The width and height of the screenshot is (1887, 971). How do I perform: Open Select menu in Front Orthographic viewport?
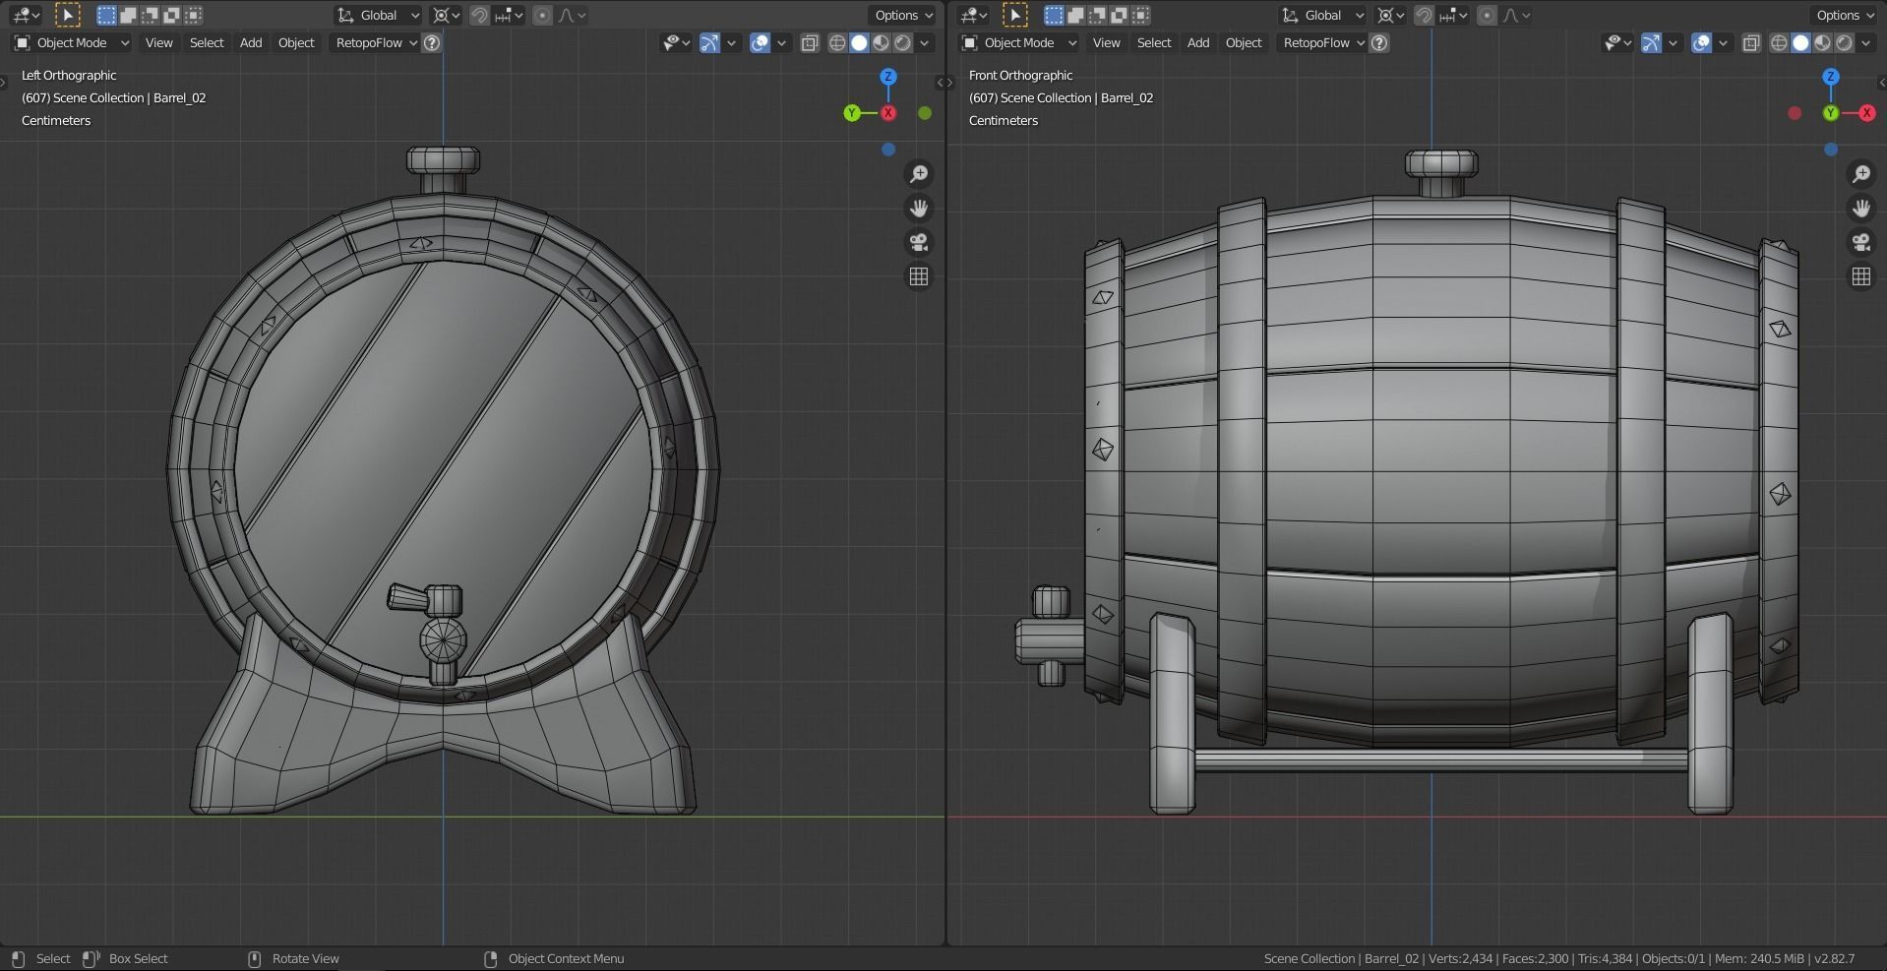[1154, 42]
